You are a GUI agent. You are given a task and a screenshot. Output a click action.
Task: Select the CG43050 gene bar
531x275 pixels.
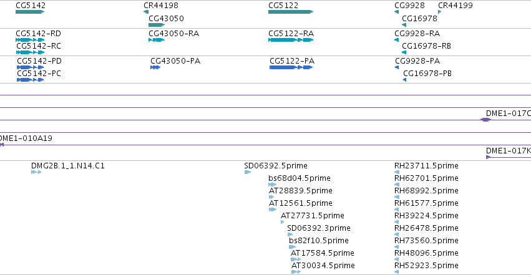coord(157,25)
